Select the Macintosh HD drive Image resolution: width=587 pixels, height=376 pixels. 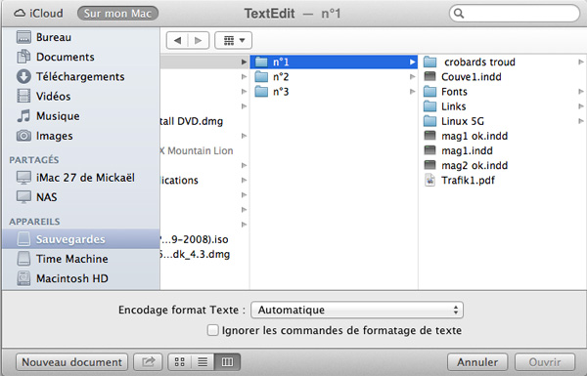pyautogui.click(x=80, y=278)
